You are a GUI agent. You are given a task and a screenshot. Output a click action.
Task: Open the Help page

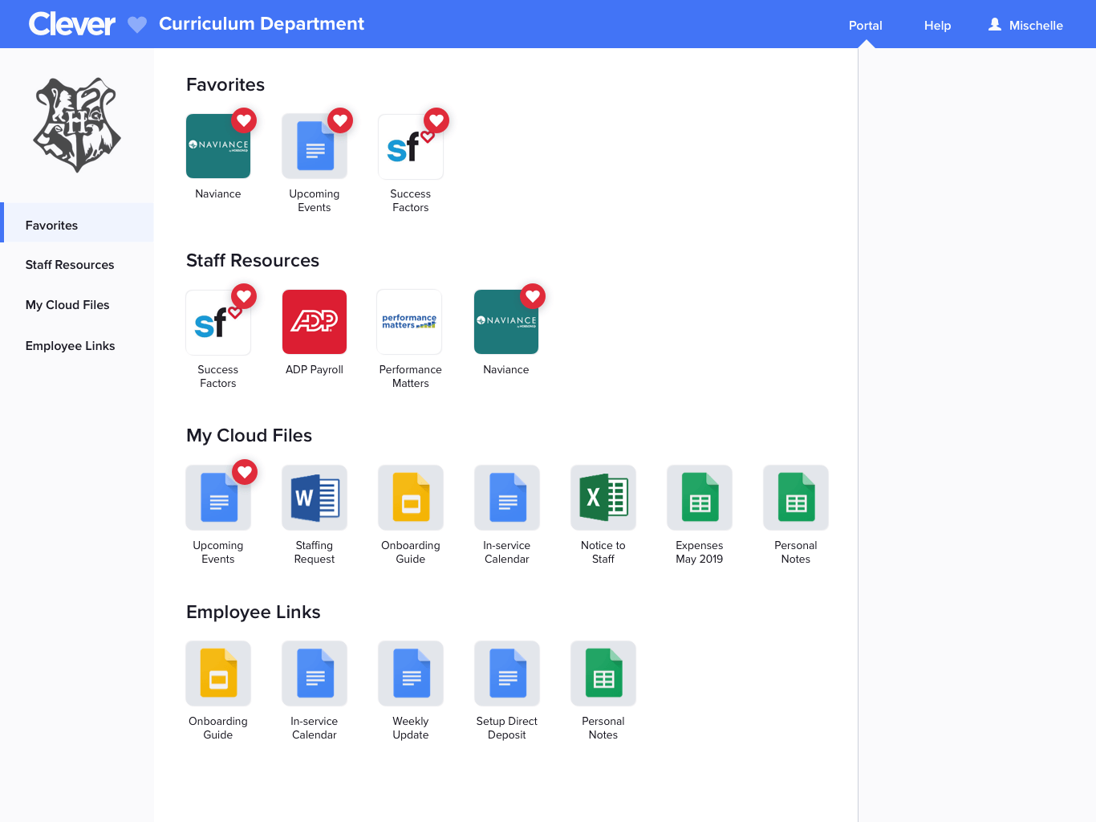coord(937,26)
